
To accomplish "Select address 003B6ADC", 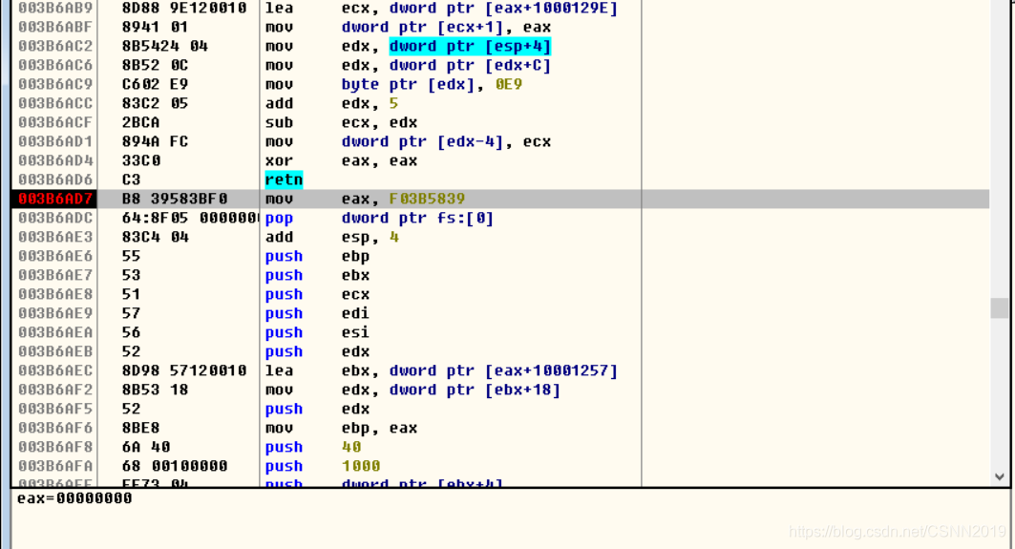I will coord(55,218).
